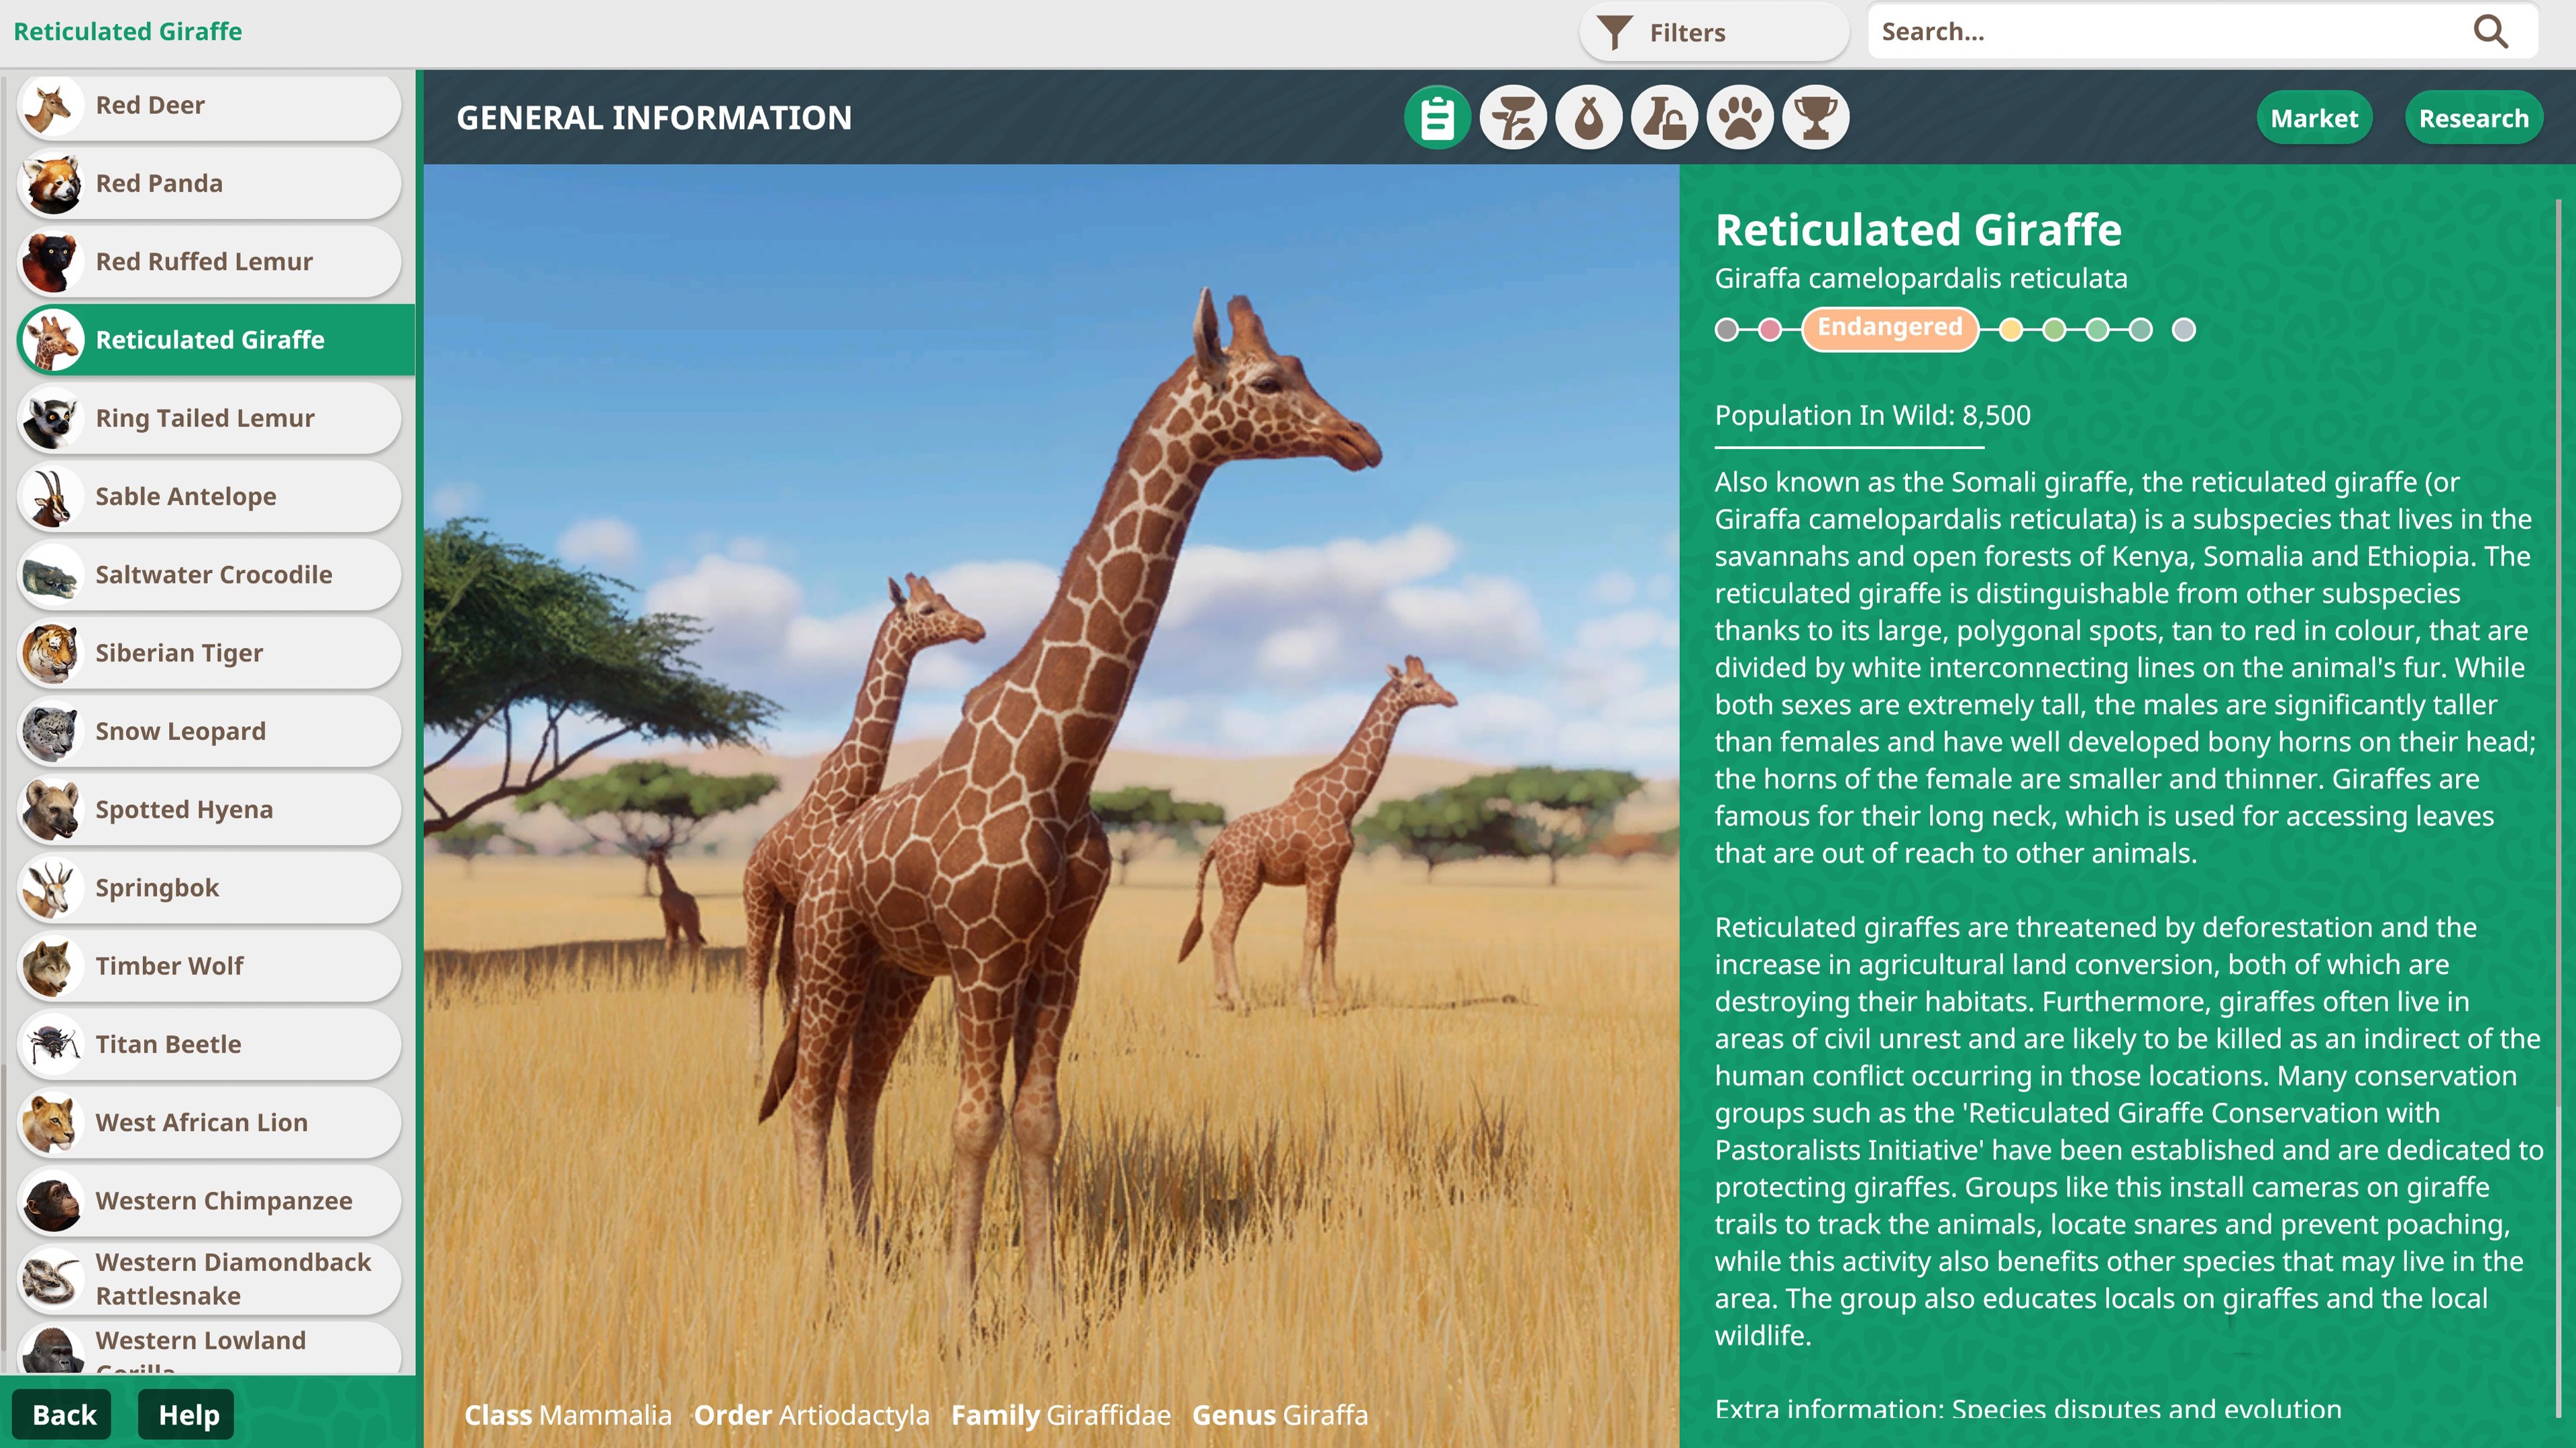2576x1448 pixels.
Task: Click inside the Search field
Action: click(x=2150, y=31)
